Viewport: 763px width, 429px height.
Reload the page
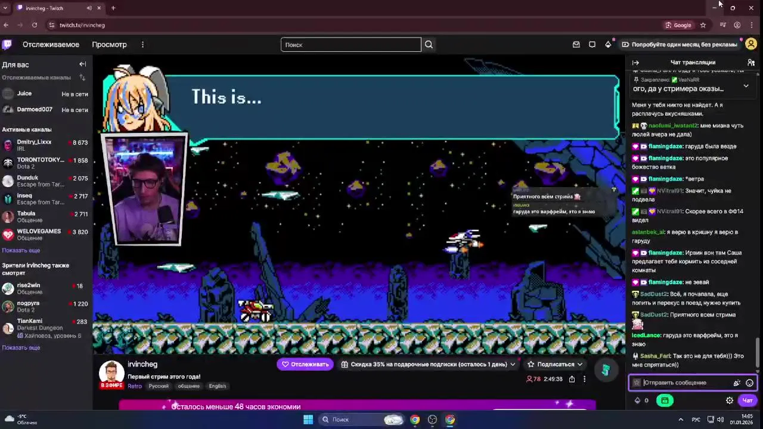click(x=35, y=25)
